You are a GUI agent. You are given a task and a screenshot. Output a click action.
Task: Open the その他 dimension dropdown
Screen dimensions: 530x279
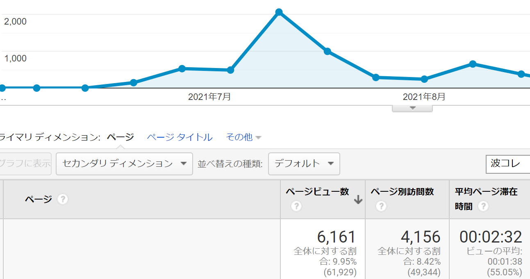click(243, 137)
